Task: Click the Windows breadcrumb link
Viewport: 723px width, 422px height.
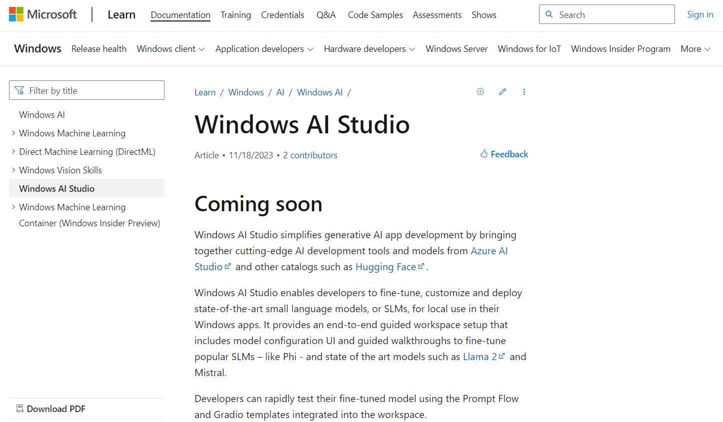Action: tap(245, 92)
